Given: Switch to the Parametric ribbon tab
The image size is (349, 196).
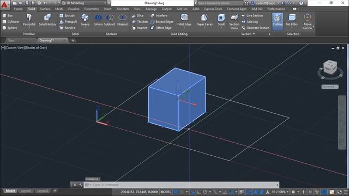Looking at the screenshot, I should 92,9.
